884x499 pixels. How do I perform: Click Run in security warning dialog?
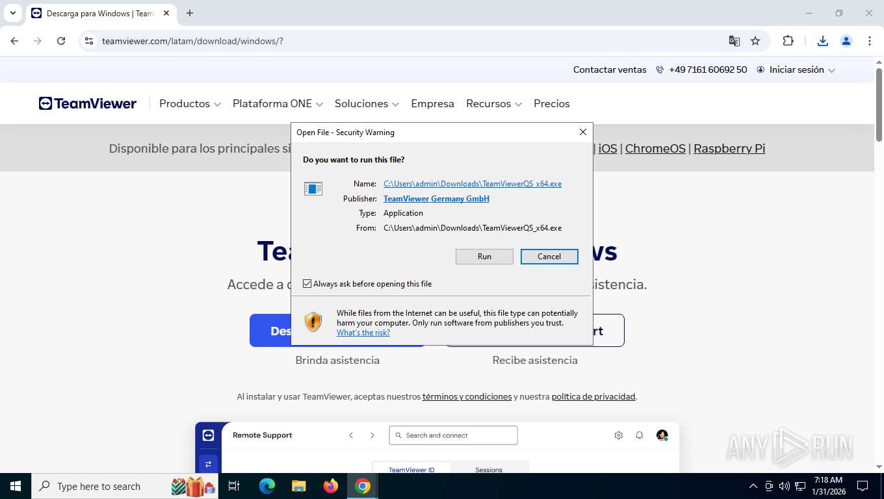point(484,257)
